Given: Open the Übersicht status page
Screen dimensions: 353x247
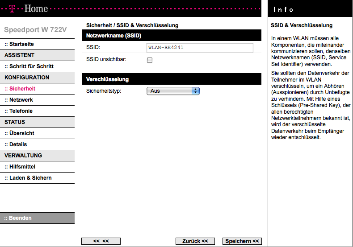Looking at the screenshot, I should (x=19, y=133).
